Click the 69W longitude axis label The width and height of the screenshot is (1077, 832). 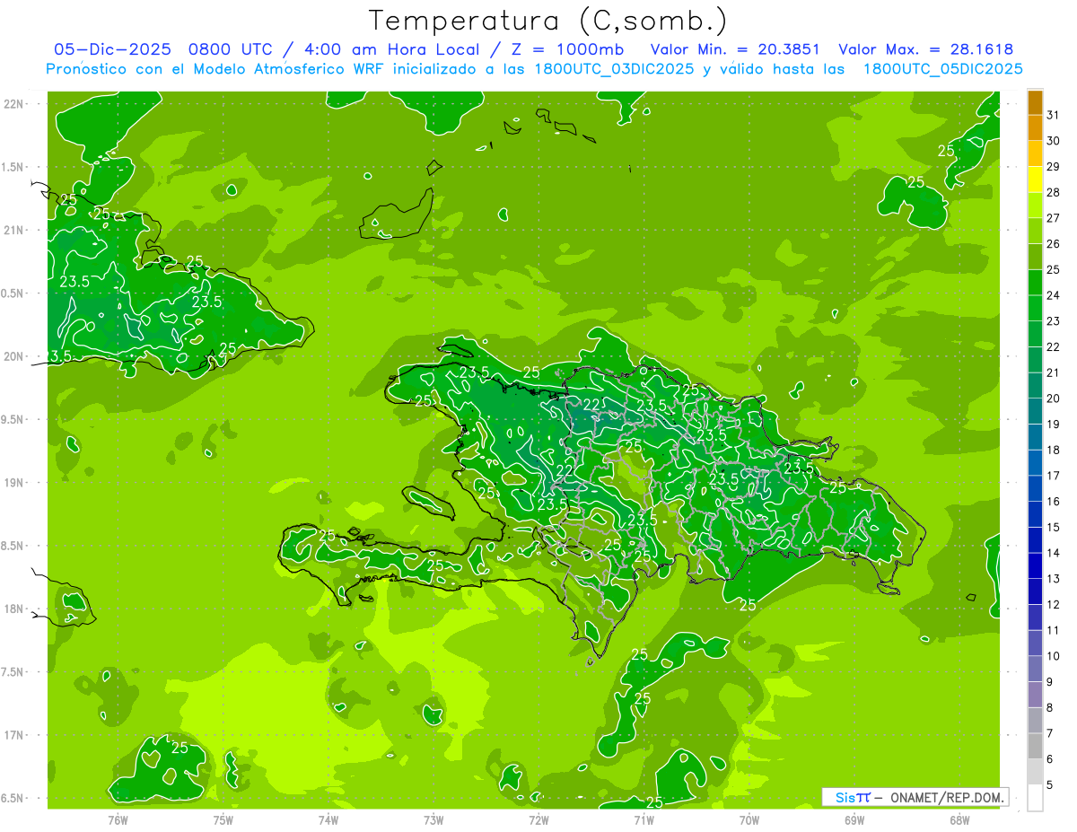coord(854,819)
